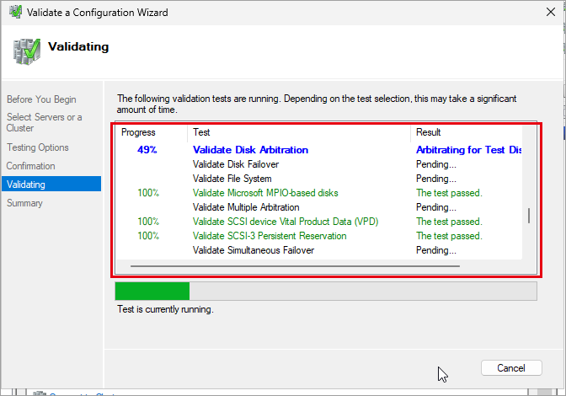Click 100% progress for SCSI-3 Persistent Reservation
566x396 pixels.
point(148,236)
